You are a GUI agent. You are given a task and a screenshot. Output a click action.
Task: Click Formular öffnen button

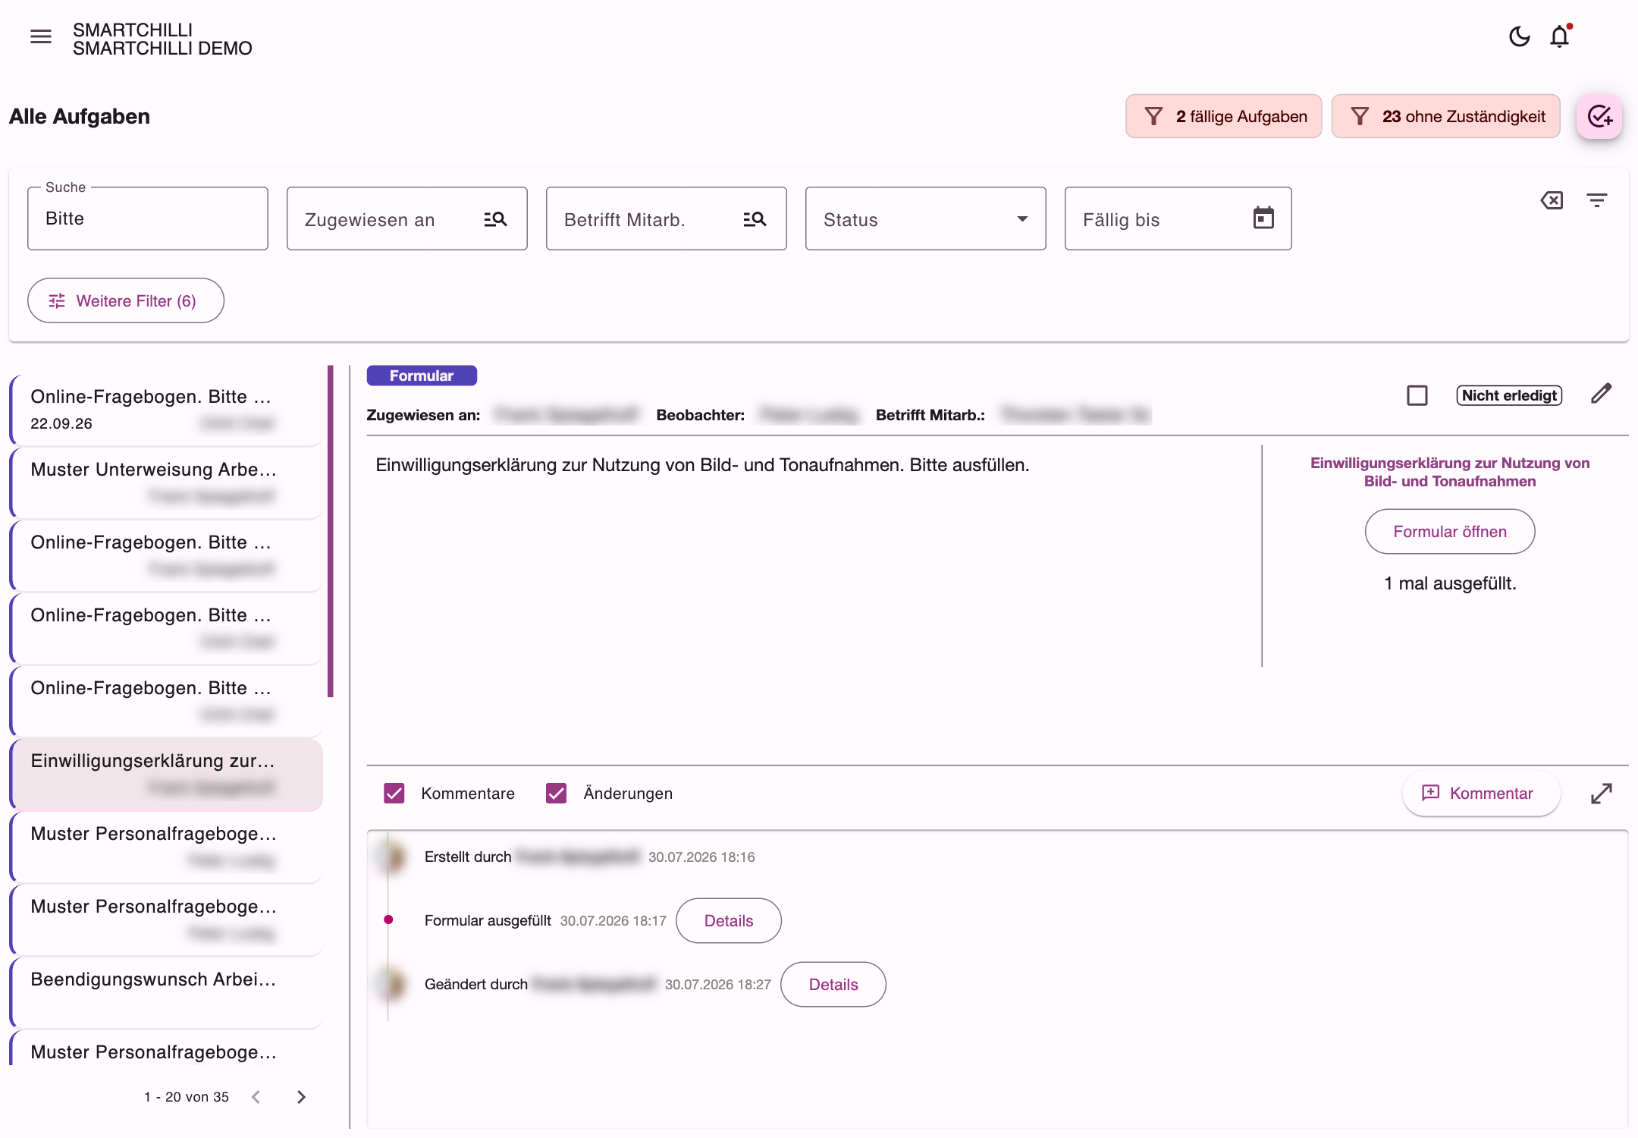pos(1450,532)
